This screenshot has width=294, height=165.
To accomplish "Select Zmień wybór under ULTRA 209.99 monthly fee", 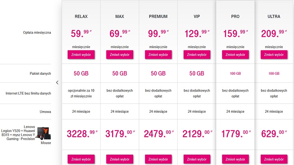I will click(274, 55).
